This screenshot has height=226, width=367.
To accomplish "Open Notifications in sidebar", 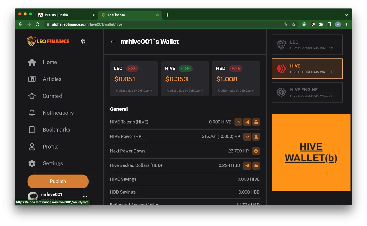I will point(58,113).
